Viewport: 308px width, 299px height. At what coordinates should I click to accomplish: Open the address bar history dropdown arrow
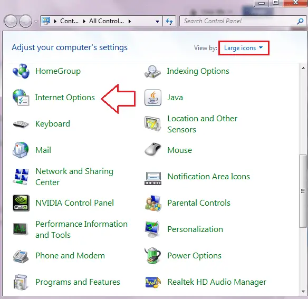(157, 21)
